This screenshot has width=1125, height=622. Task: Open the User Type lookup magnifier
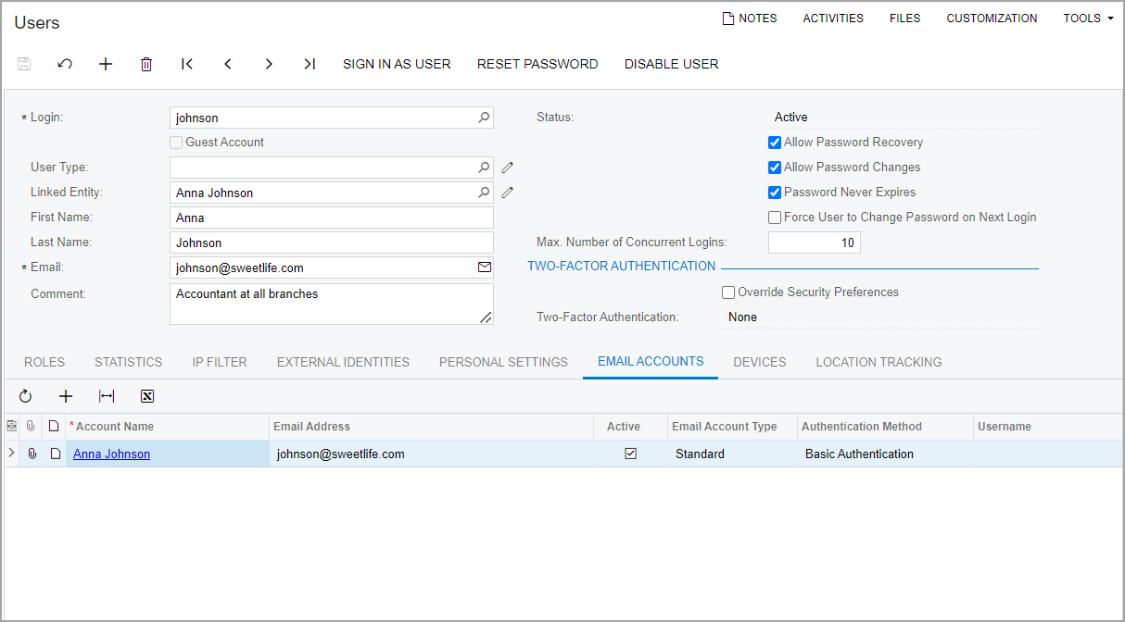pos(484,168)
